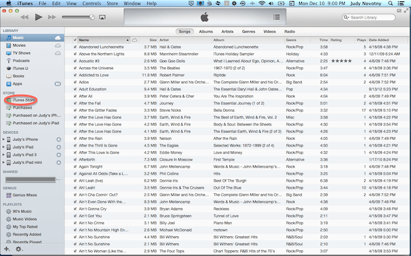Click the iCloud icon beside TV Shows
411x256 pixels.
[58, 53]
